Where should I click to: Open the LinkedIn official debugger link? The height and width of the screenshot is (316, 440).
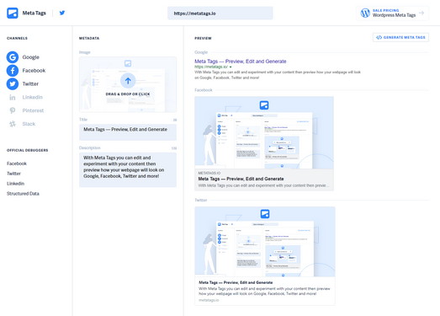point(15,184)
